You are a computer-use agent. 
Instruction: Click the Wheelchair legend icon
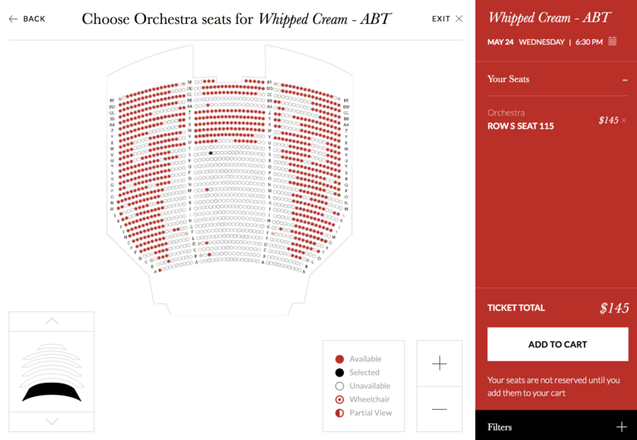340,399
